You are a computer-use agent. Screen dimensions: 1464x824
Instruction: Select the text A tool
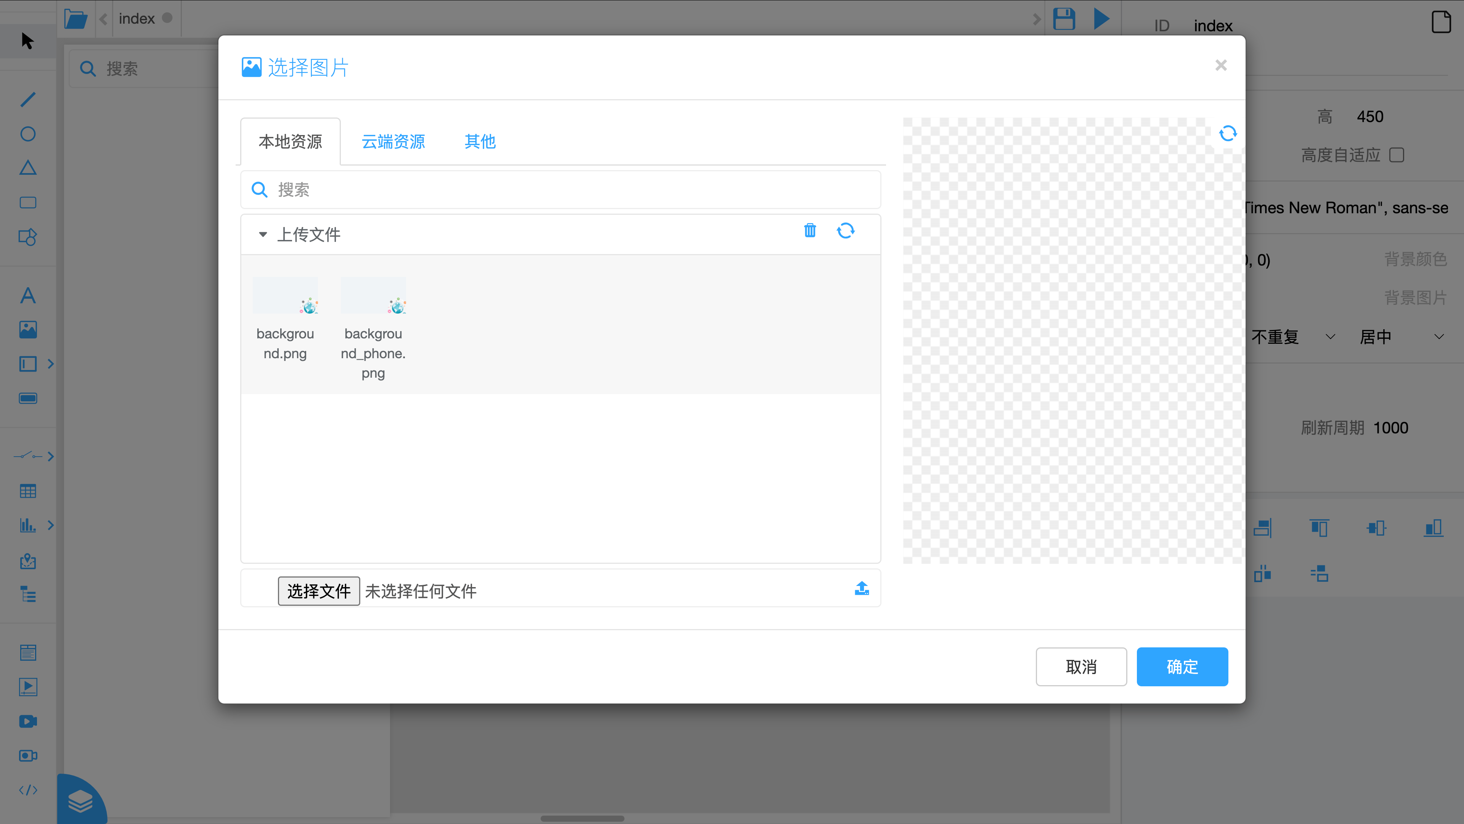pos(28,295)
